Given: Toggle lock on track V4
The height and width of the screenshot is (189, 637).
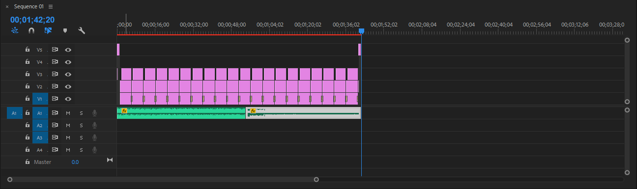Looking at the screenshot, I should [x=28, y=62].
